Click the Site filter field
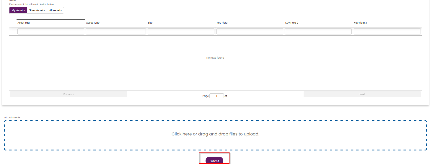 coord(181,32)
